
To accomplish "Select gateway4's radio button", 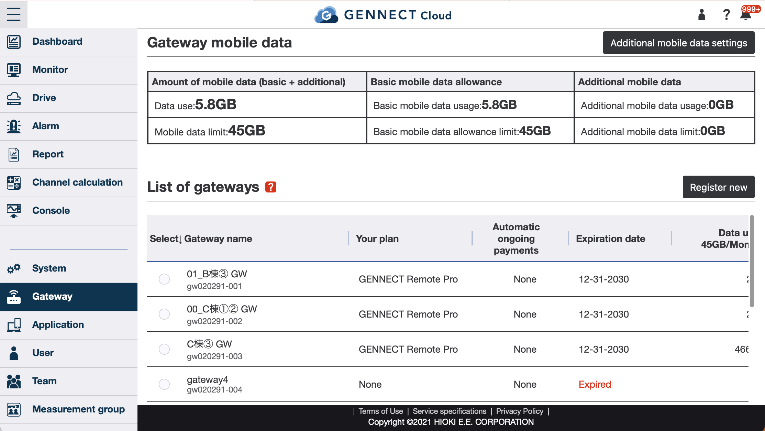I will click(164, 384).
